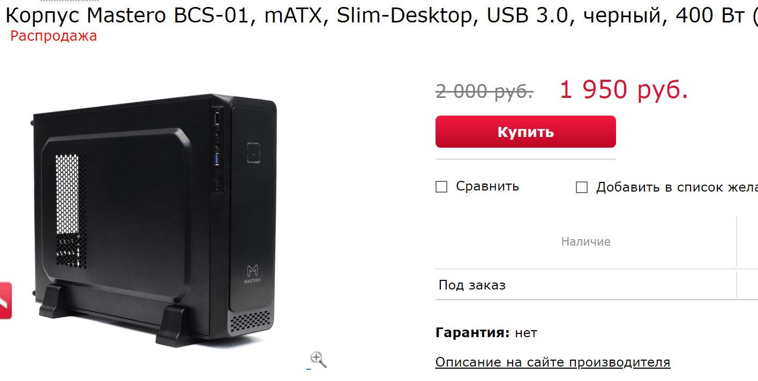
Task: Open Описание на сайте производителя link
Action: (553, 362)
